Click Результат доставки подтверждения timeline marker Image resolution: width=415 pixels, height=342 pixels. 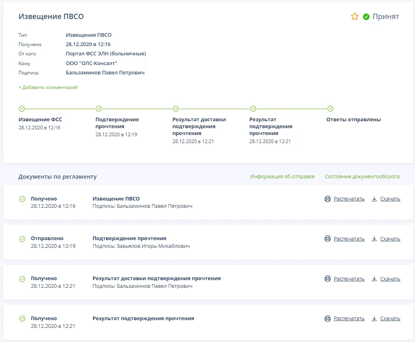[176, 109]
